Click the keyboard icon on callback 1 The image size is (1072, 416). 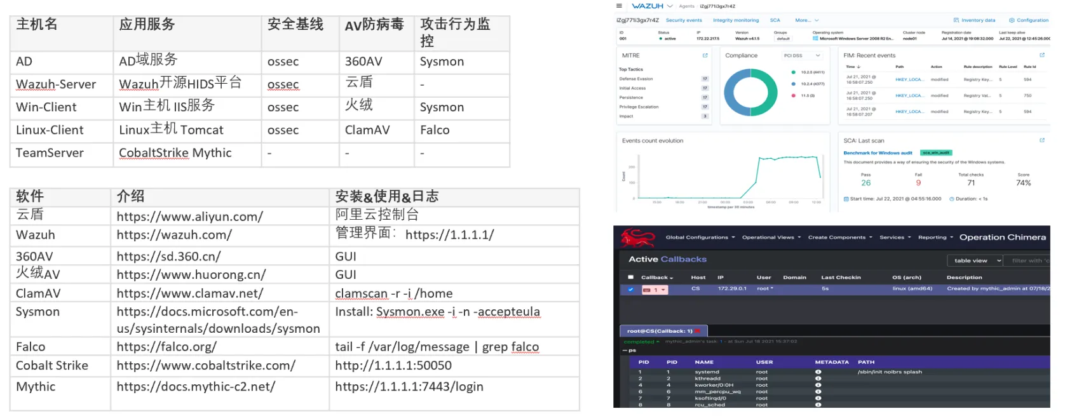pyautogui.click(x=647, y=290)
